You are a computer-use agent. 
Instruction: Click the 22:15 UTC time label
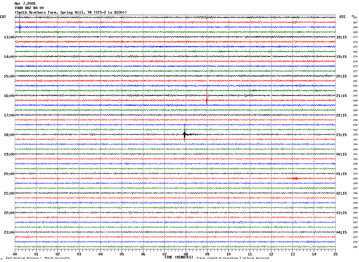coord(341,115)
